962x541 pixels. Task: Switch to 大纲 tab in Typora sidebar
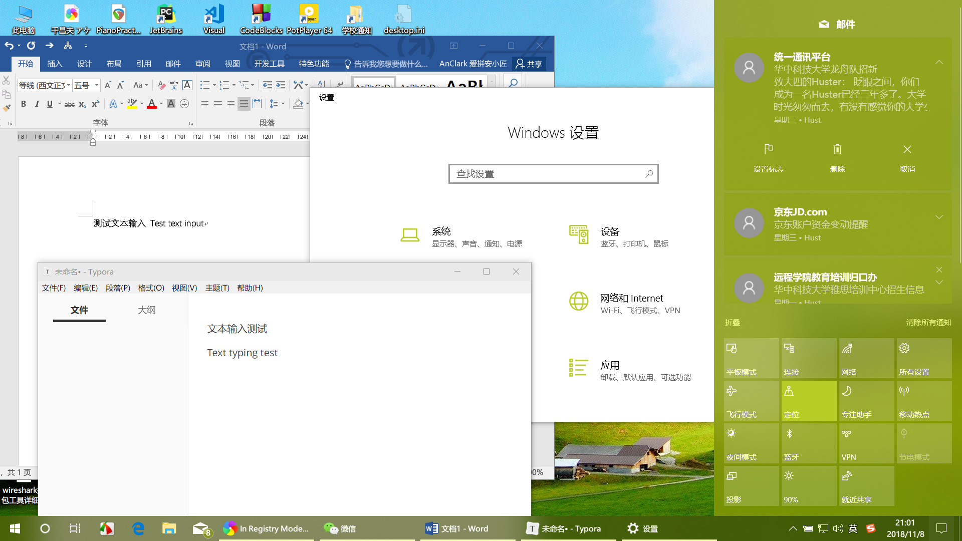coord(146,310)
